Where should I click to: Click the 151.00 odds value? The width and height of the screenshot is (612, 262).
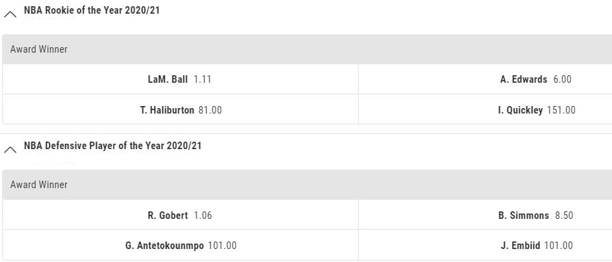[x=561, y=110]
